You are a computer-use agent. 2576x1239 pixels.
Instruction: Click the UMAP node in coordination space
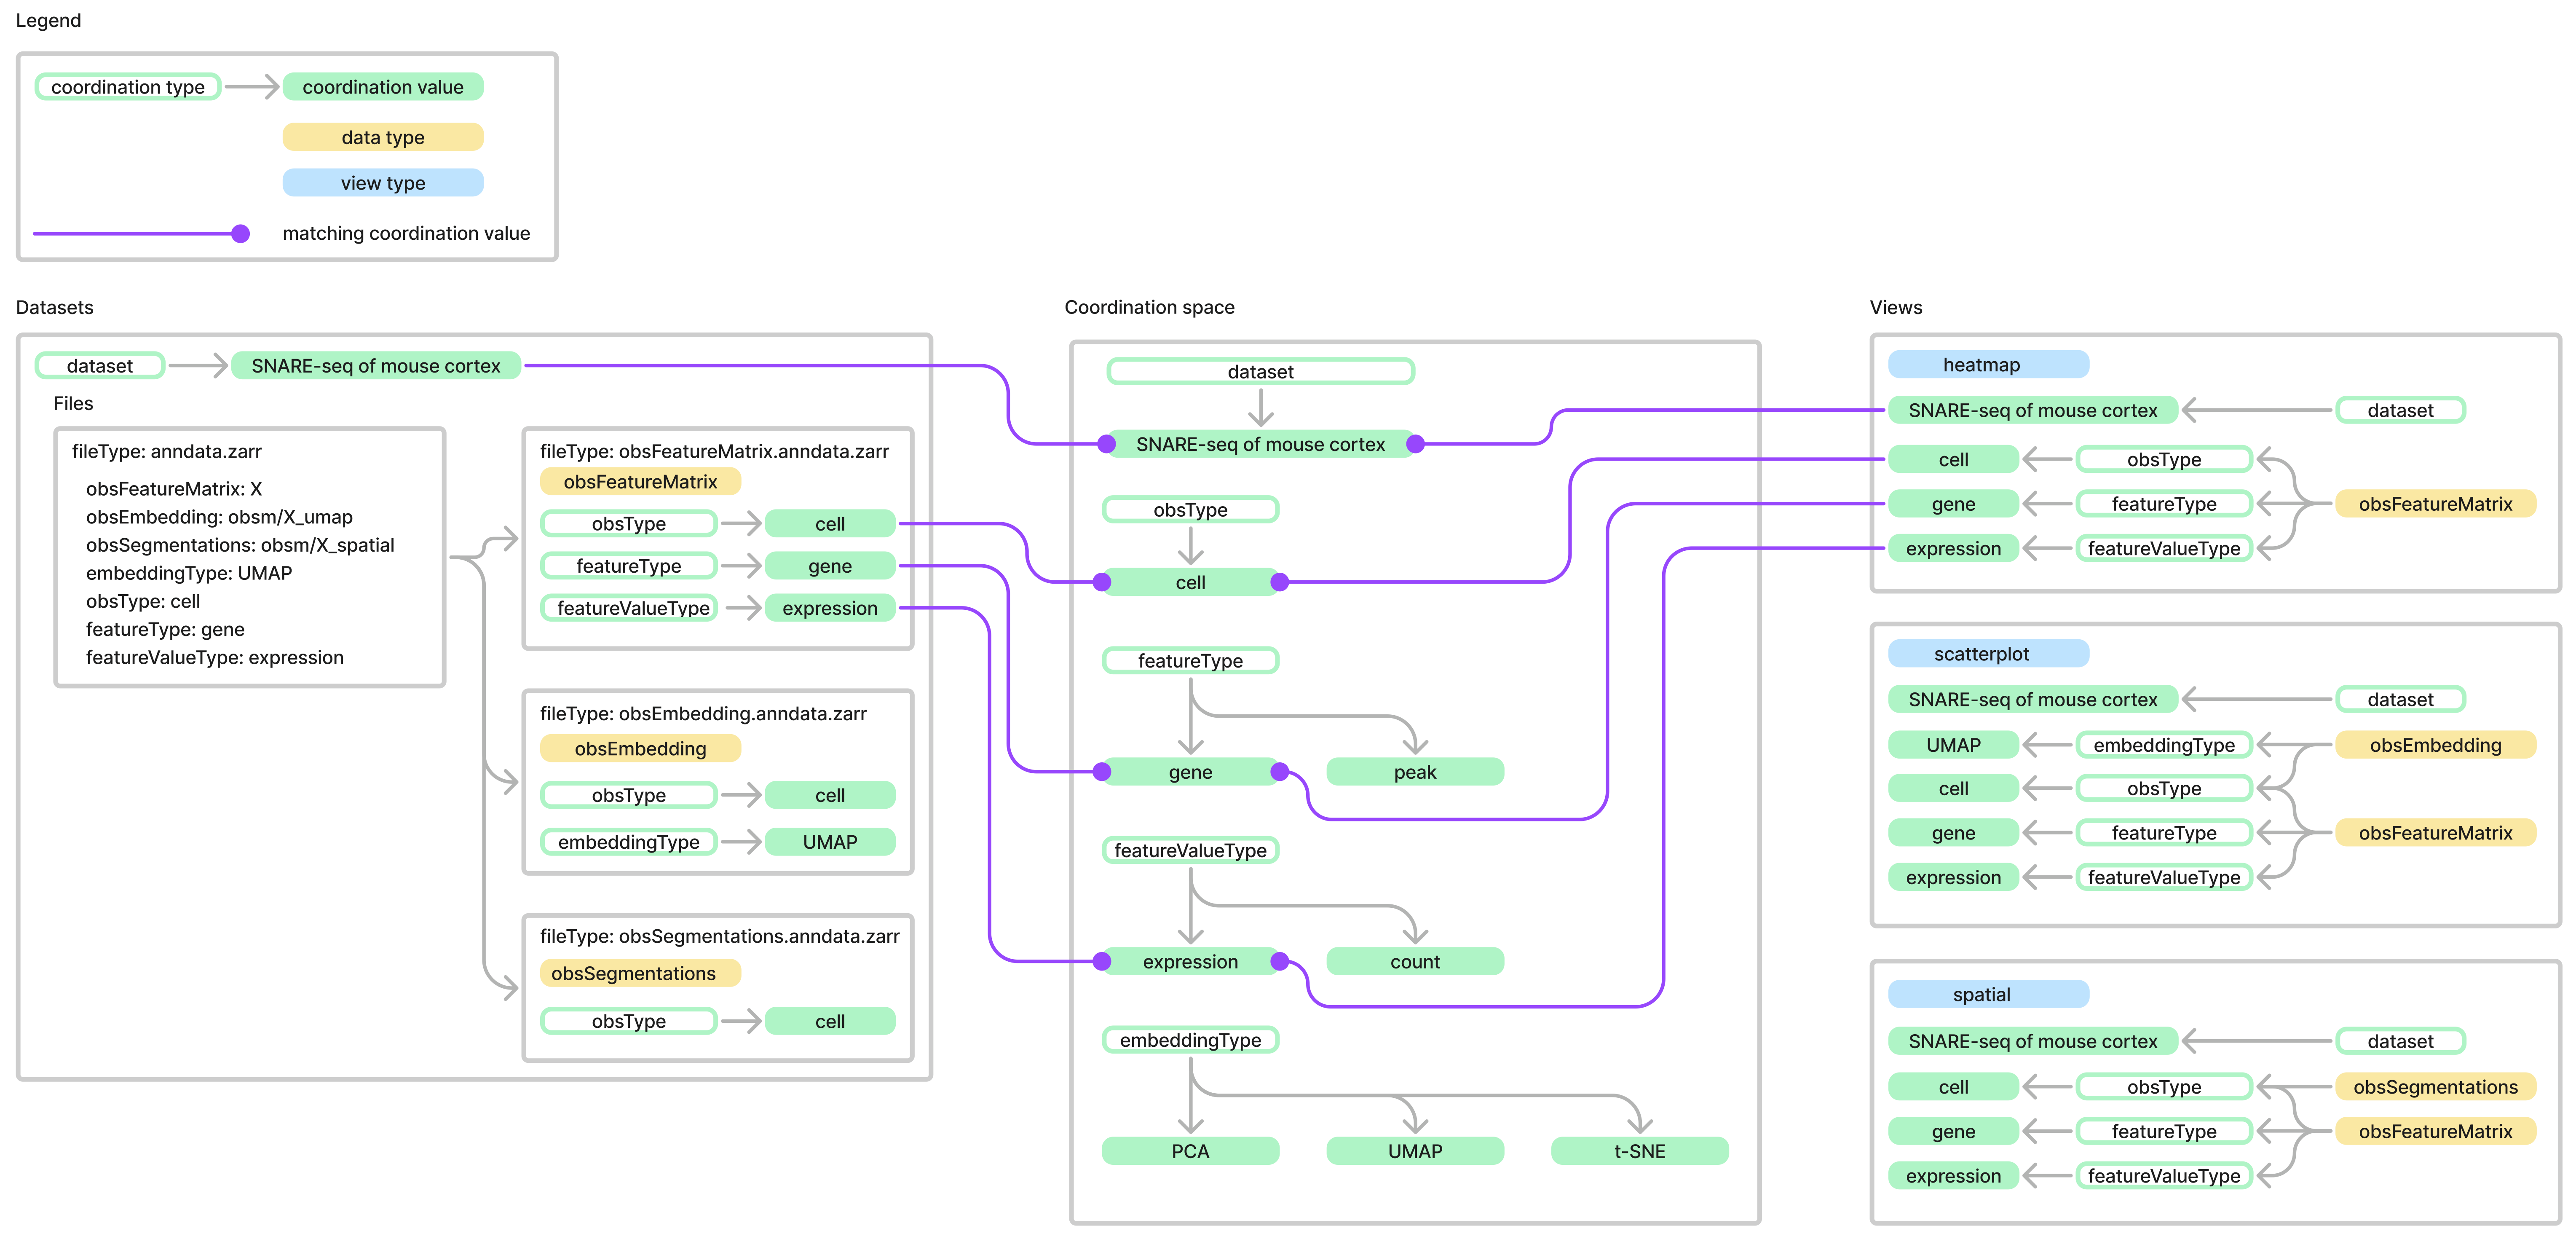point(1414,1151)
